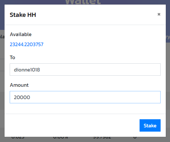This screenshot has height=142, width=170.
Task: Click the partially hidden tab at left edge
Action: pos(2,37)
